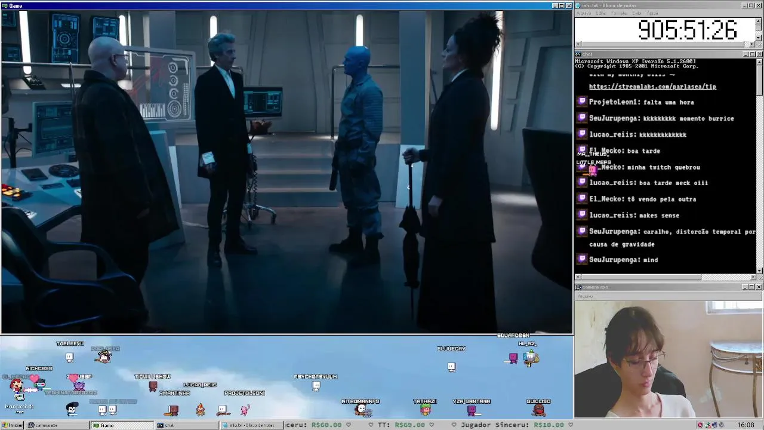The image size is (764, 430).
Task: Click Bloco de notas horizontal scroll left arrow
Action: (578, 44)
